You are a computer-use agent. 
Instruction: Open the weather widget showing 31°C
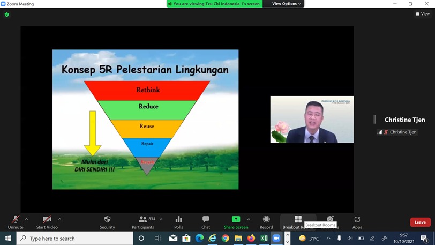(309, 239)
